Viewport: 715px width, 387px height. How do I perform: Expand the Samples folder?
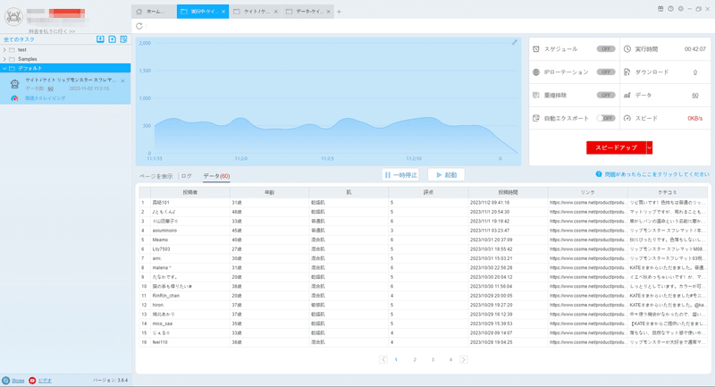4,59
